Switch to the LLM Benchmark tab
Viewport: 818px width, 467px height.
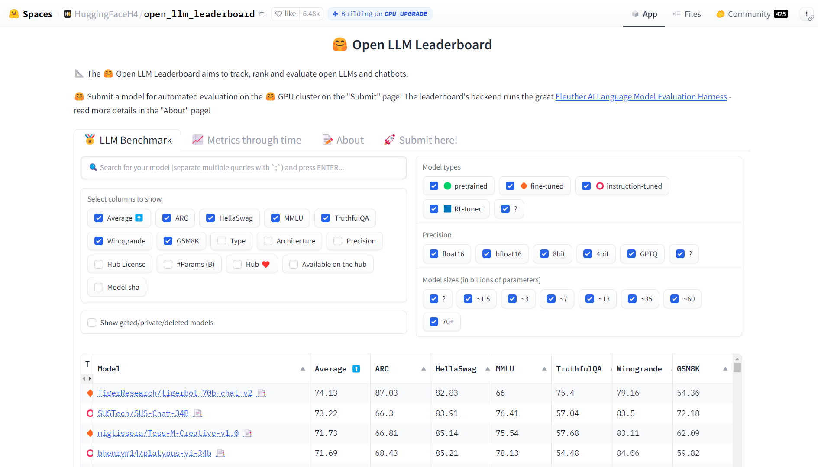coord(128,140)
